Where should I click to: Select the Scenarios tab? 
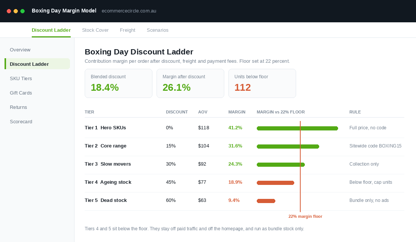coord(158,30)
